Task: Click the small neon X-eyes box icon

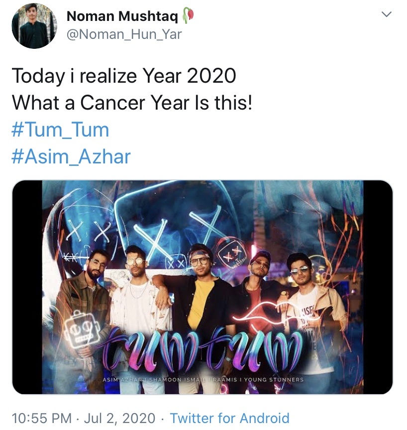Action: click(232, 252)
